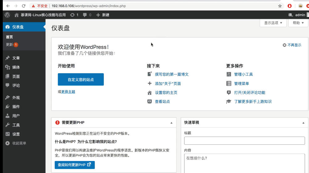Click the 设置 settings icon

[x=7, y=134]
